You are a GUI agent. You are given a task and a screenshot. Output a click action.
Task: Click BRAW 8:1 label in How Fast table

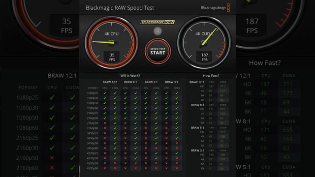click(197, 105)
